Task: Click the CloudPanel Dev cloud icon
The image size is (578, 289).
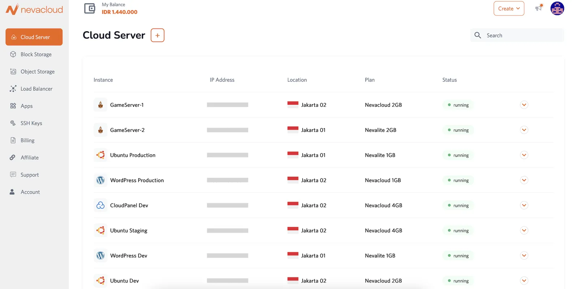Action: (100, 205)
